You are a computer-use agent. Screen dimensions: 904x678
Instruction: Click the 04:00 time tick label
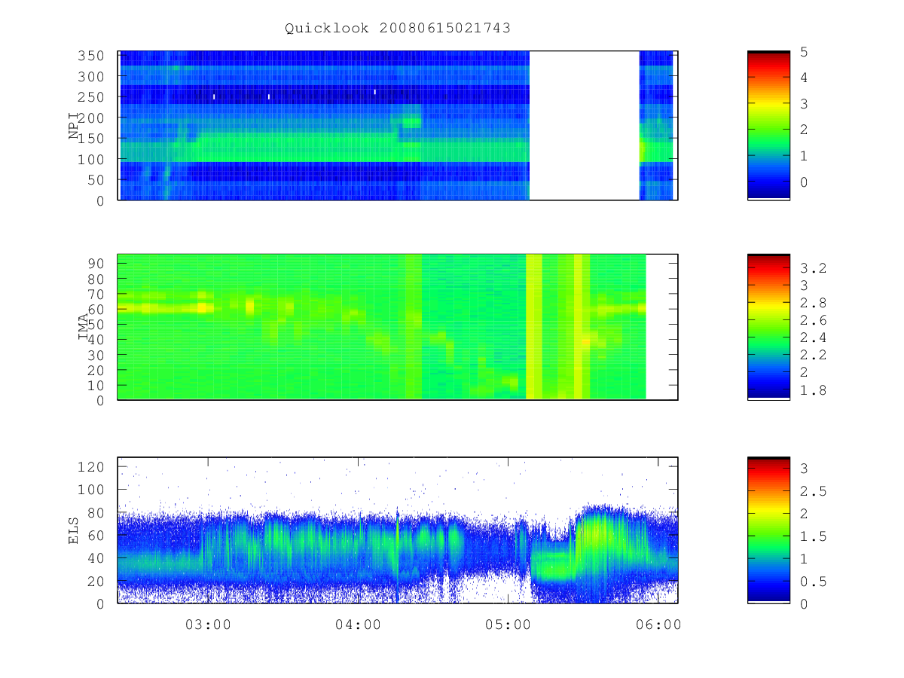[x=358, y=625]
